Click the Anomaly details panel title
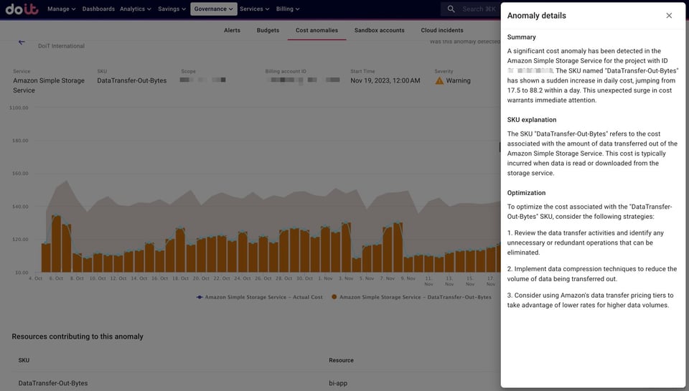Viewport: 689px width, 391px height. (x=537, y=15)
